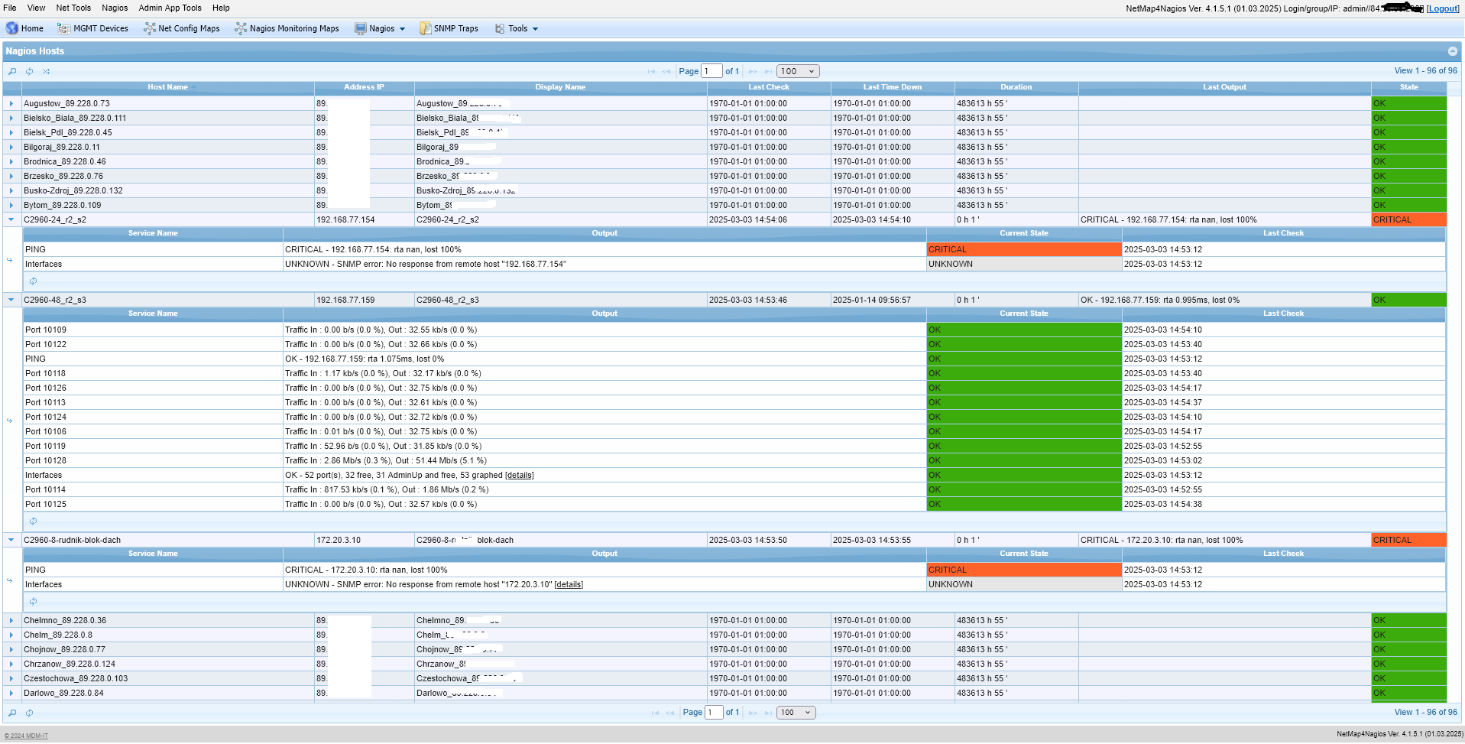Click the shuffle arrows icon in top grid toolbar
The image size is (1465, 744).
coord(46,71)
